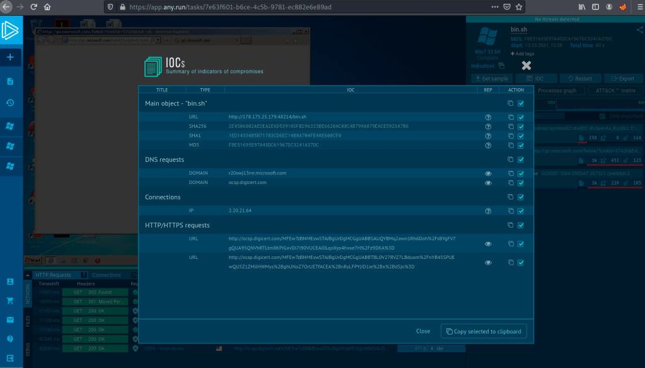Start a new task with the plus icon
This screenshot has width=645, height=368.
(x=11, y=57)
